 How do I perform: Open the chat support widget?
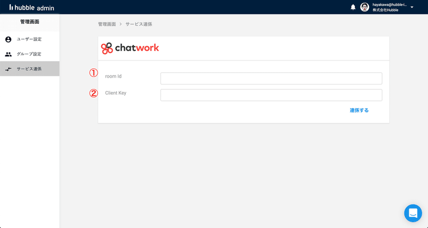coord(413,213)
